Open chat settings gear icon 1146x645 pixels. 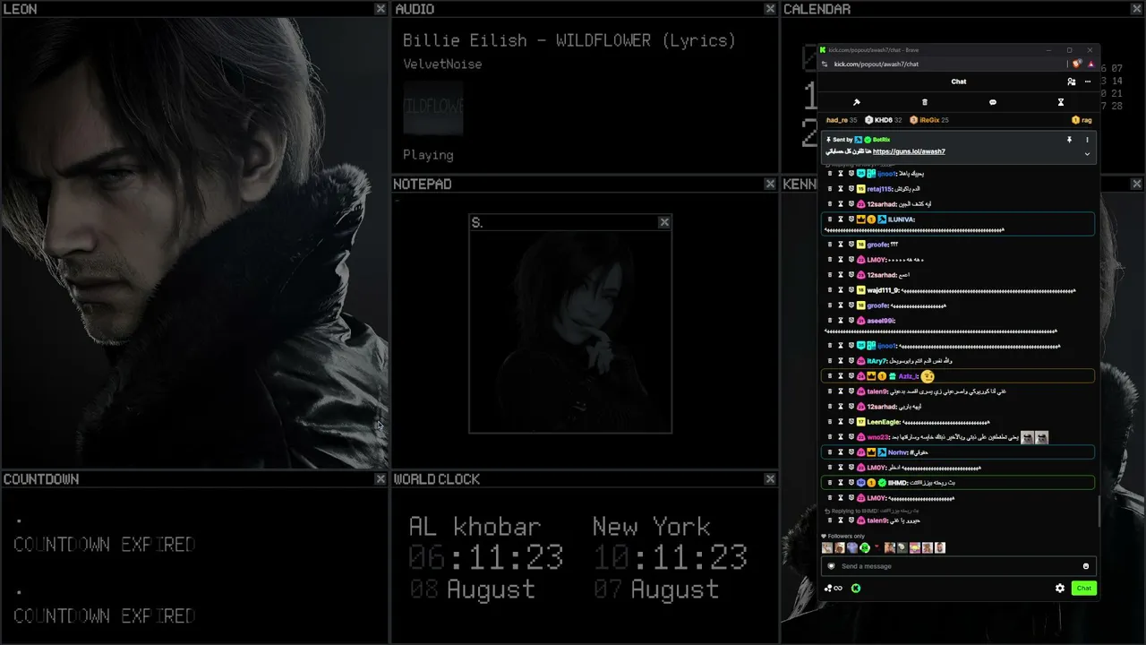click(x=1060, y=589)
